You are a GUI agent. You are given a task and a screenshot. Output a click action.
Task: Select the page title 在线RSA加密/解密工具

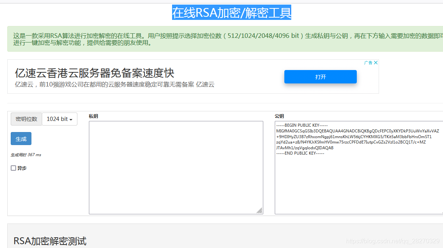pos(231,12)
